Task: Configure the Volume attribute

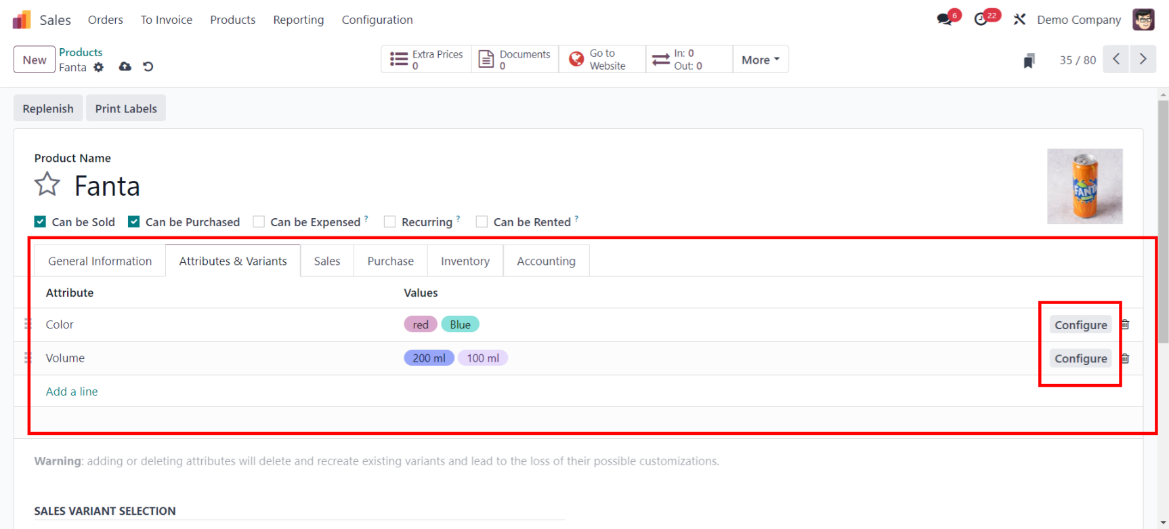Action: tap(1081, 358)
